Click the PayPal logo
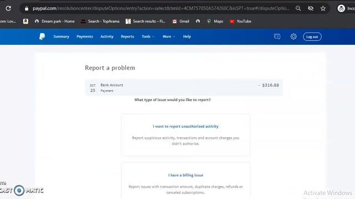 tap(42, 36)
